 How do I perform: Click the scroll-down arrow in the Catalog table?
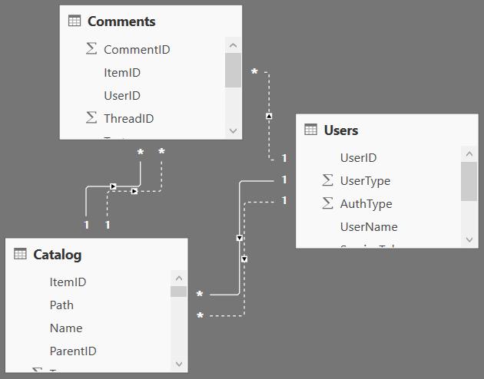[x=179, y=364]
